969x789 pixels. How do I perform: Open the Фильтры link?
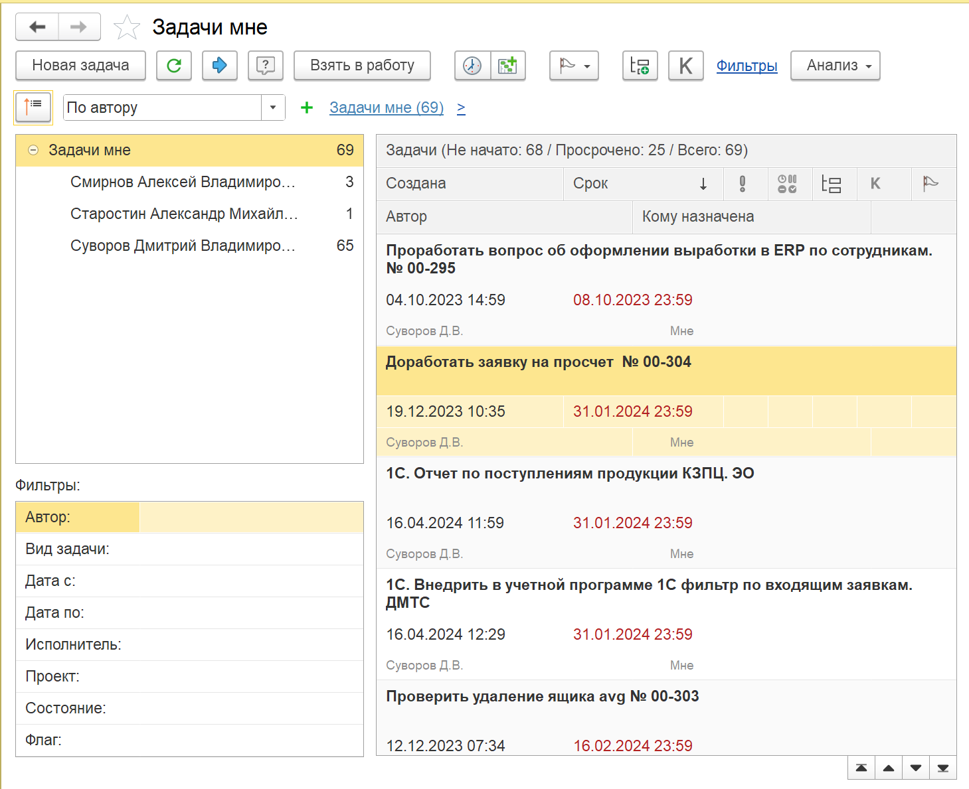pos(747,66)
